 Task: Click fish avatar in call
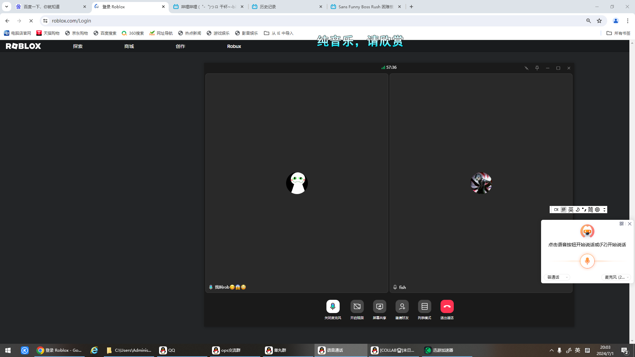[481, 183]
